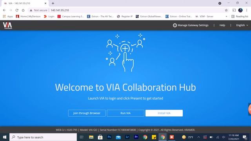Open Task View from the taskbar

click(x=82, y=137)
